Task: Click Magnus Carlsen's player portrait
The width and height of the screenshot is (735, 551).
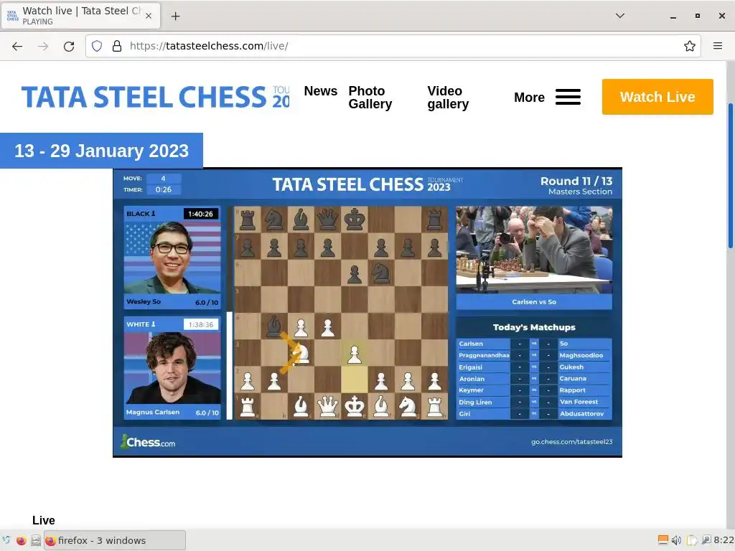Action: 172,368
